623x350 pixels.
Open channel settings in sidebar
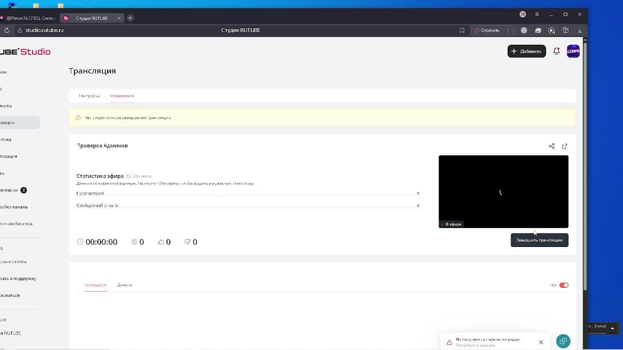[14, 207]
